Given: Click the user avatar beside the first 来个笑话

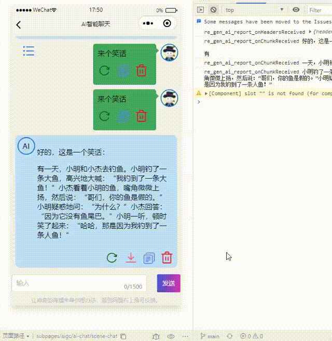Looking at the screenshot, I should (169, 53).
